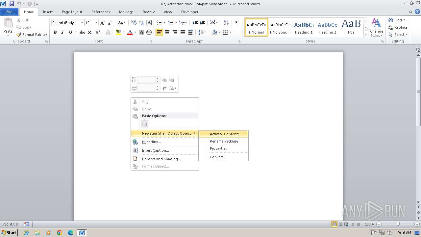Save the document from Quick Access toolbar

tap(12, 4)
